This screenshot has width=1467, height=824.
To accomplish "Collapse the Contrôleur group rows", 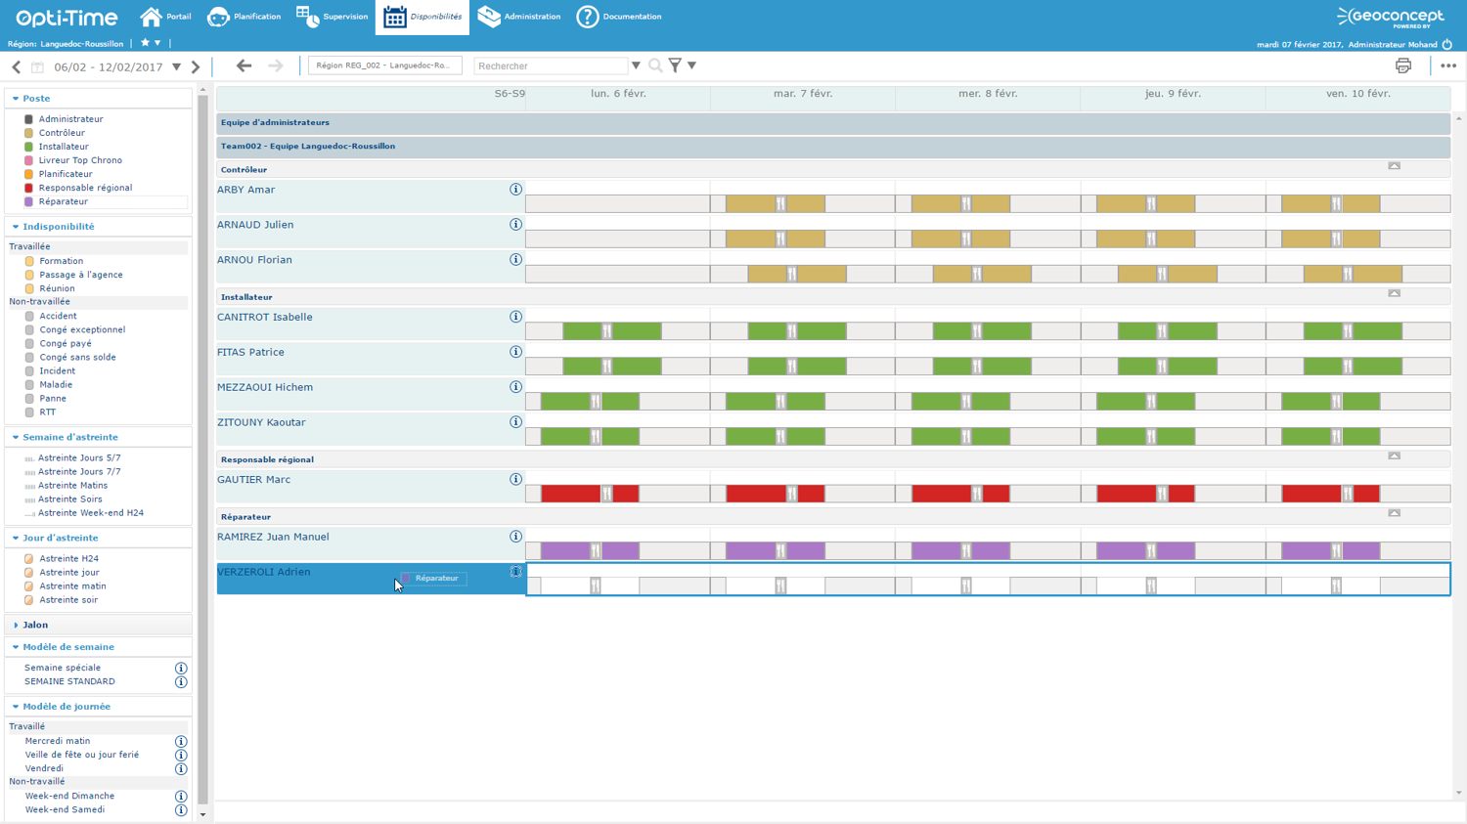I will coord(1394,166).
